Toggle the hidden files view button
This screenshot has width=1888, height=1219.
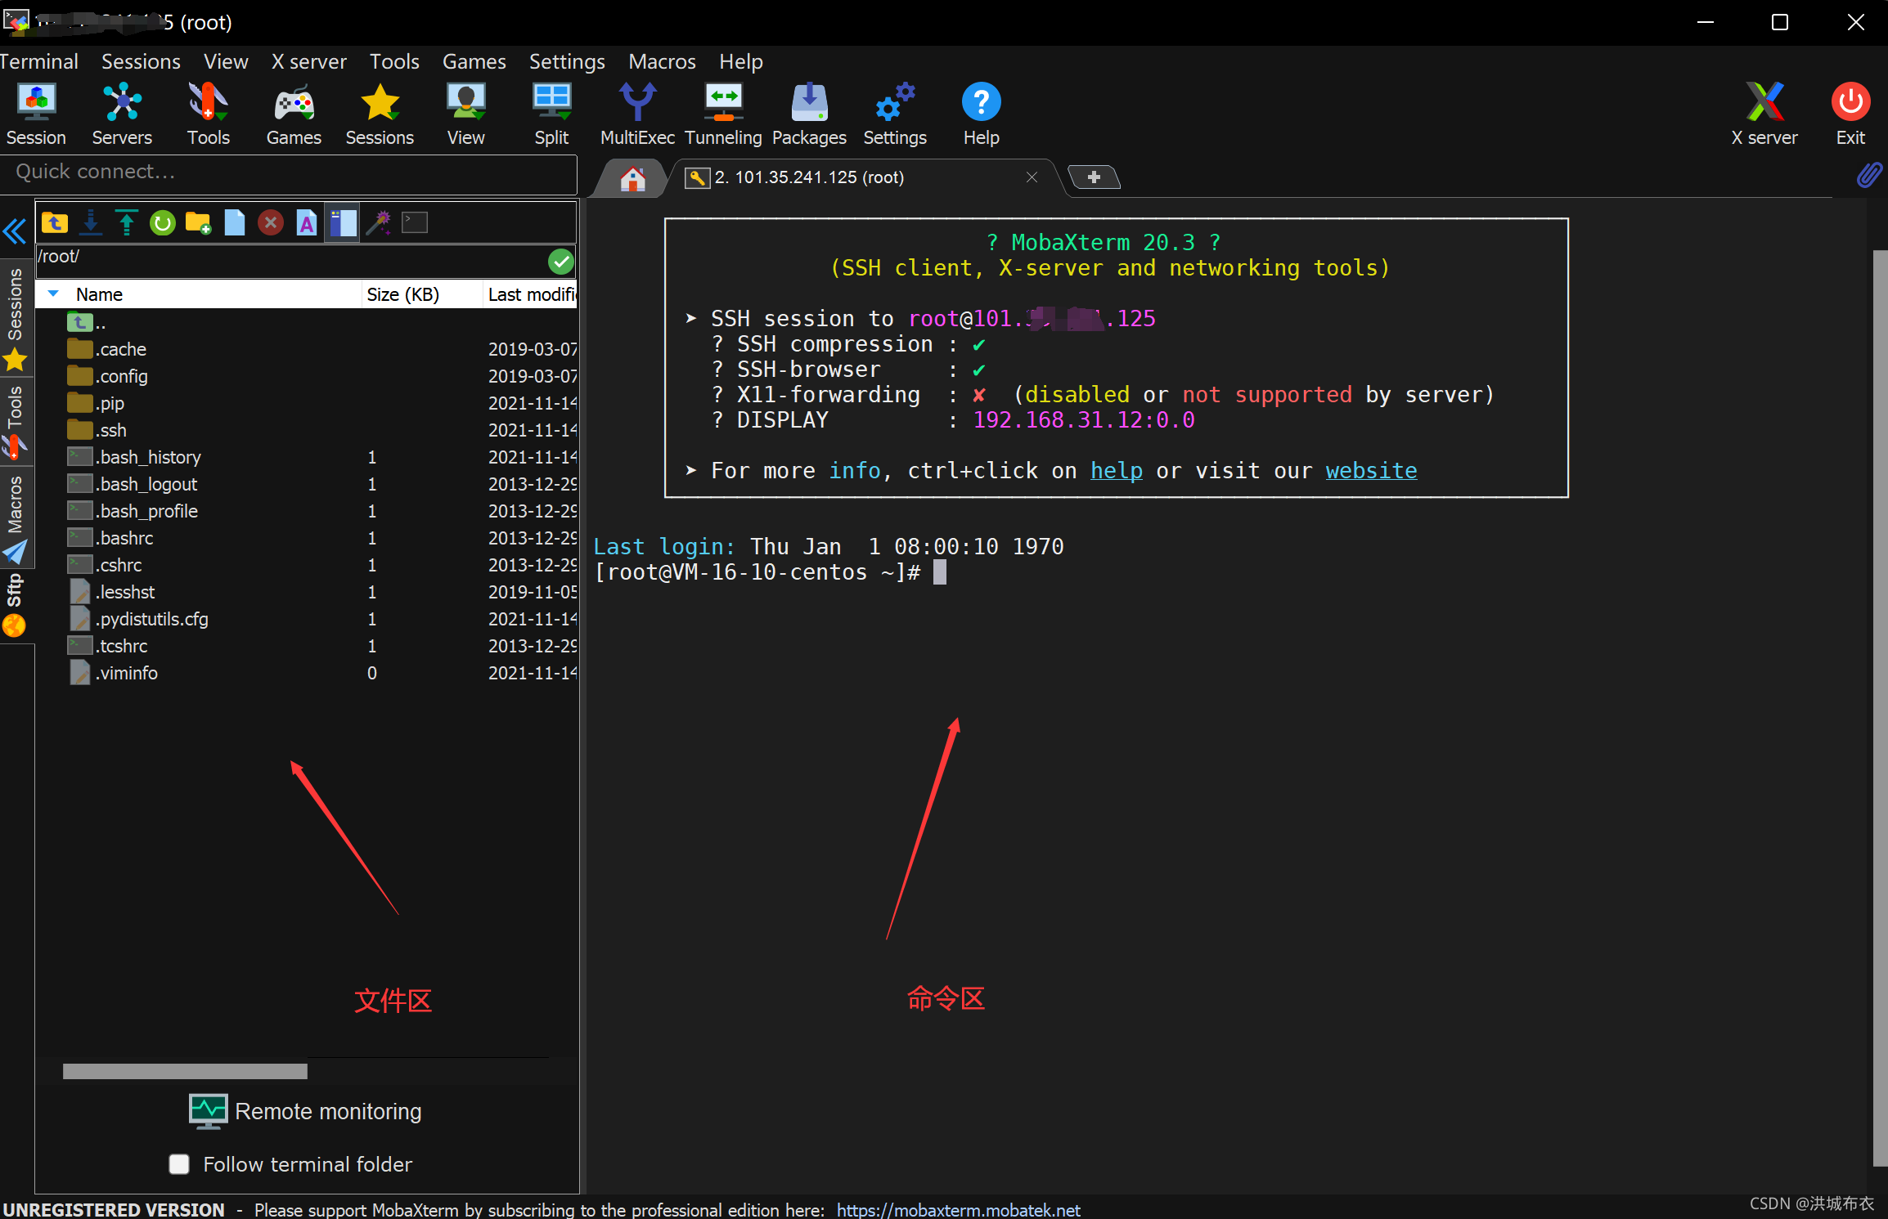click(343, 222)
